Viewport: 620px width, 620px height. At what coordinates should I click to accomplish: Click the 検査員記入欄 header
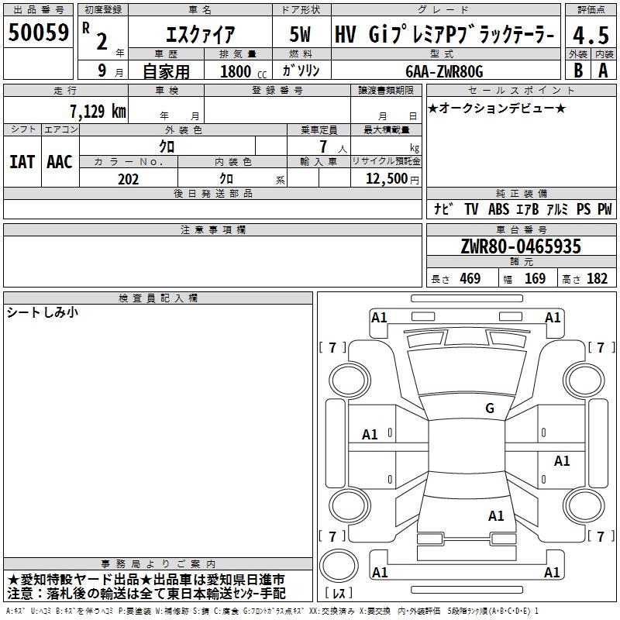(x=158, y=298)
